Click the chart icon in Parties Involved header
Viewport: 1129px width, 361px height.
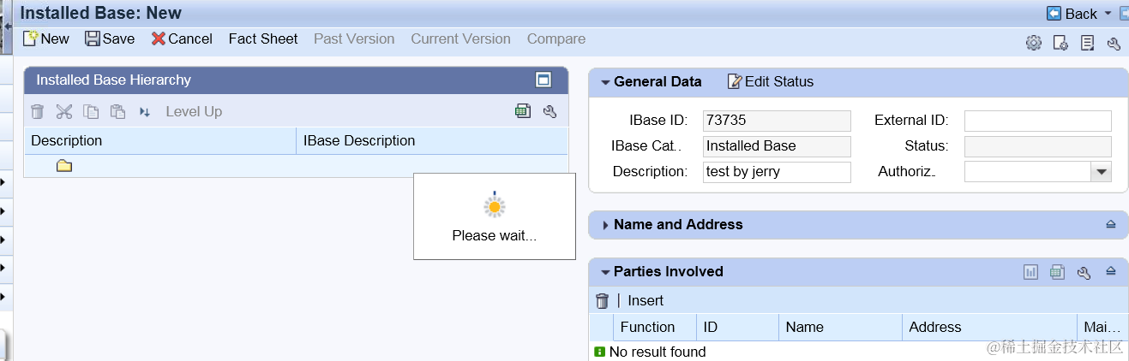1030,272
